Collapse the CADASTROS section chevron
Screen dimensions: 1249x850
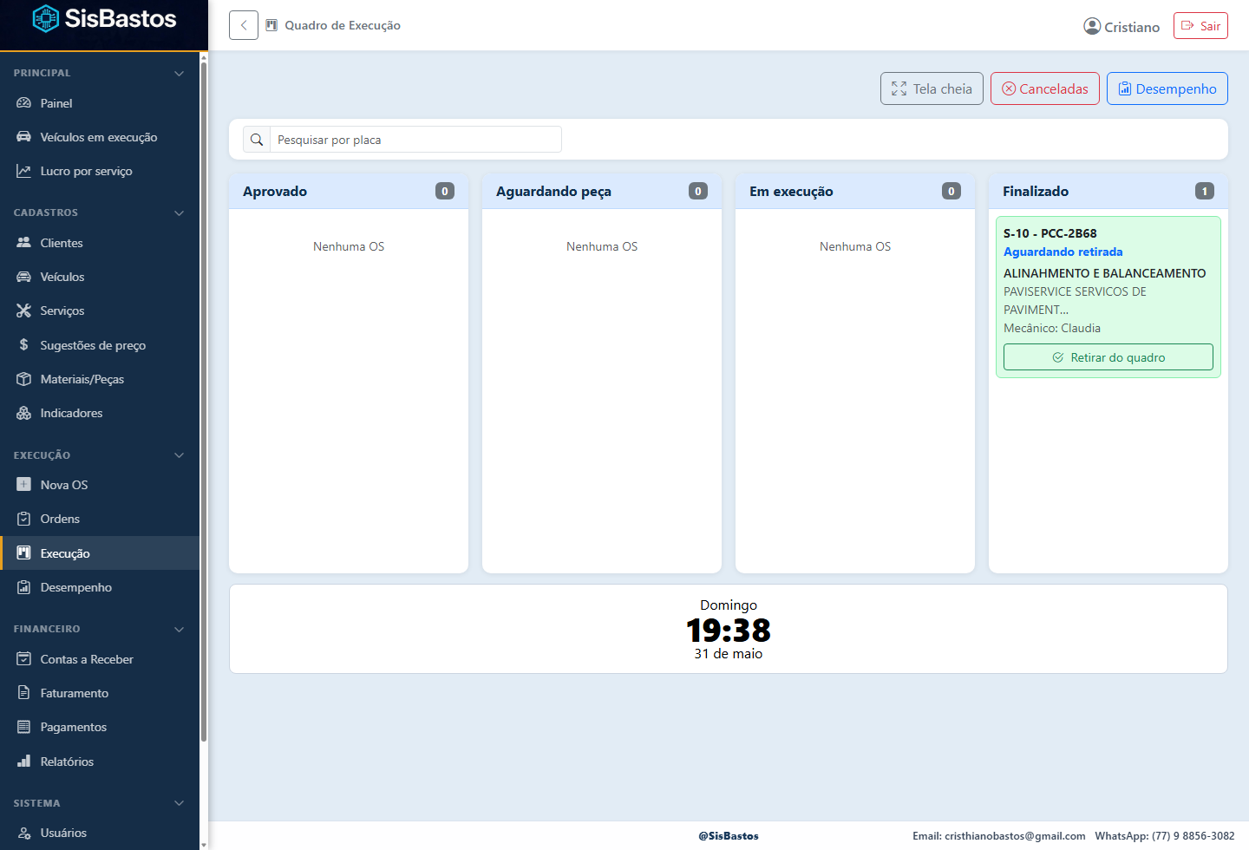(x=179, y=213)
